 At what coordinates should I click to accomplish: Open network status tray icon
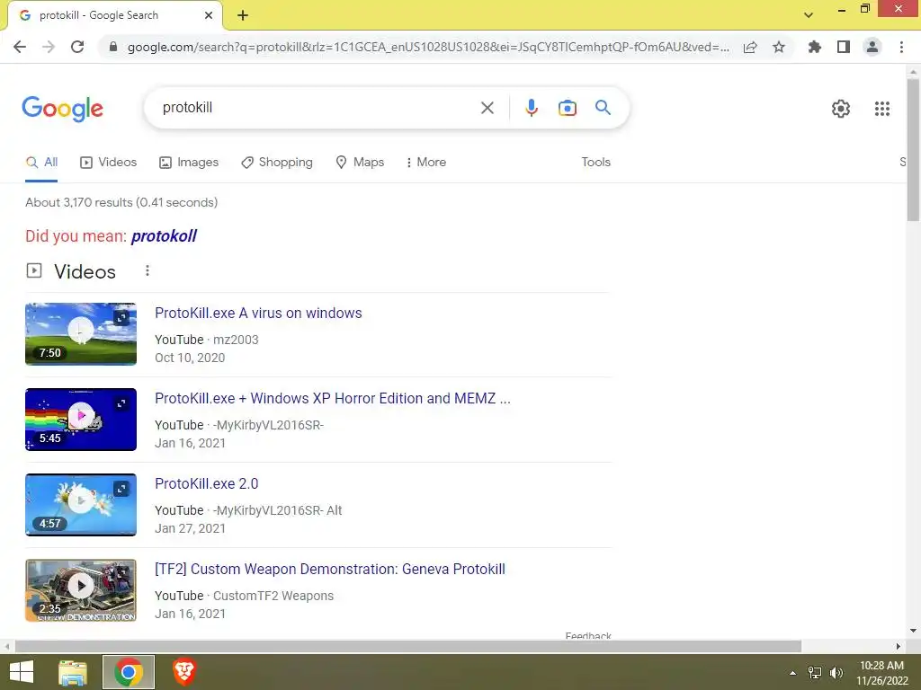click(x=815, y=673)
